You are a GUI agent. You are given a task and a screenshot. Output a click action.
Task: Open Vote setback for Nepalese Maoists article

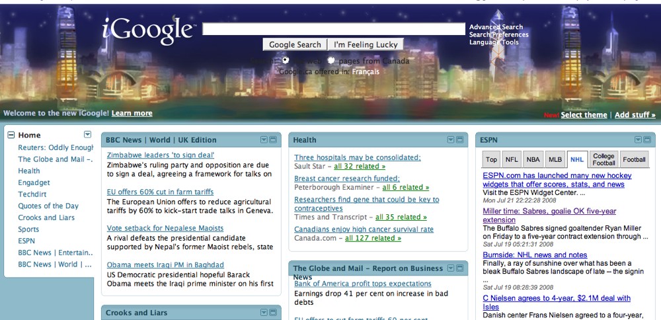165,228
